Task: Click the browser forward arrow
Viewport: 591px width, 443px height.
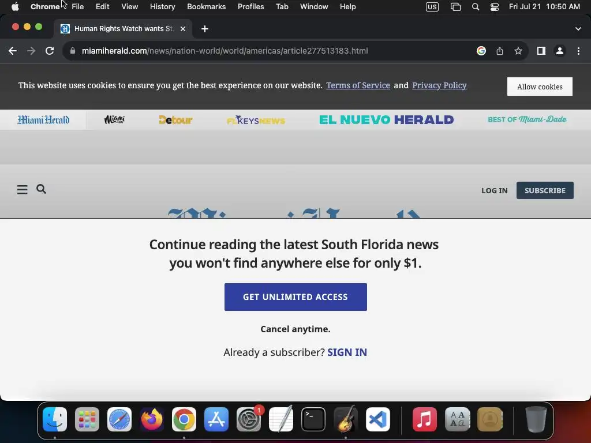Action: point(31,51)
